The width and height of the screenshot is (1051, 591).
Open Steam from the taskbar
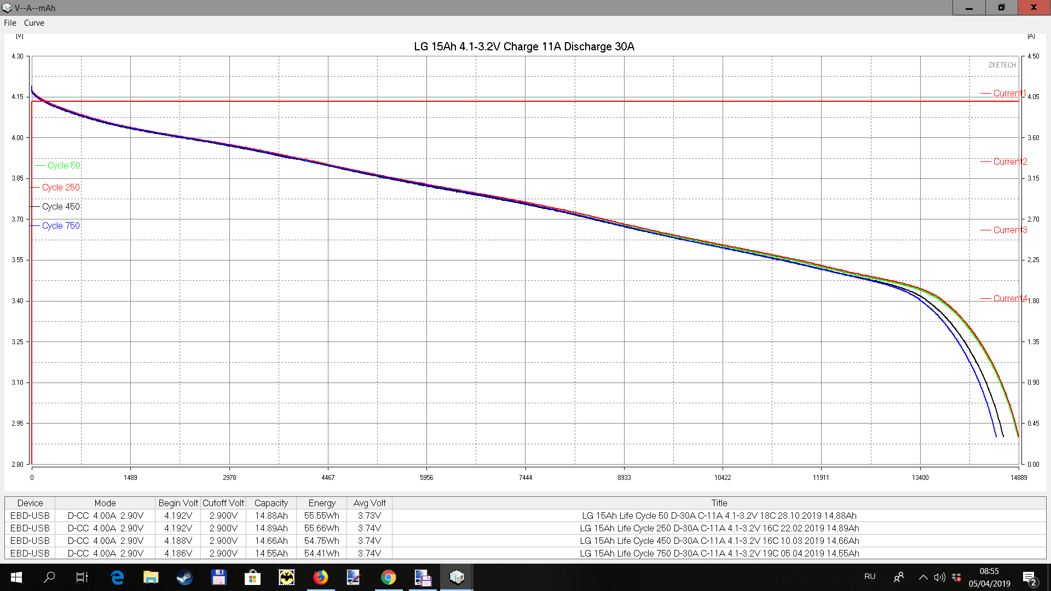(184, 577)
